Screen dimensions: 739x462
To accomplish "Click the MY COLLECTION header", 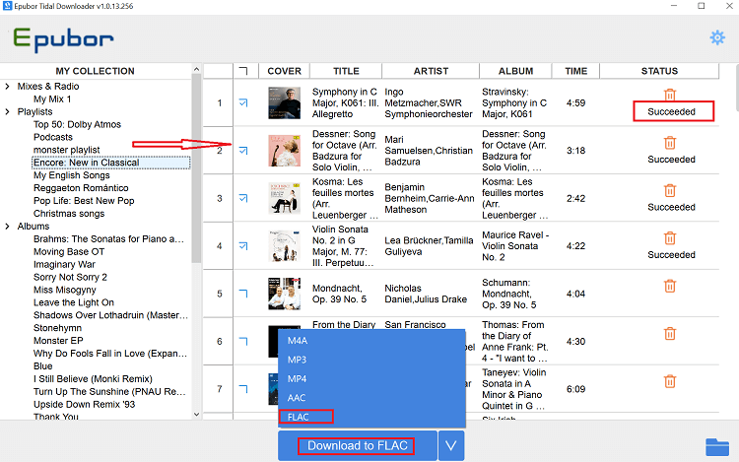I will click(x=96, y=71).
